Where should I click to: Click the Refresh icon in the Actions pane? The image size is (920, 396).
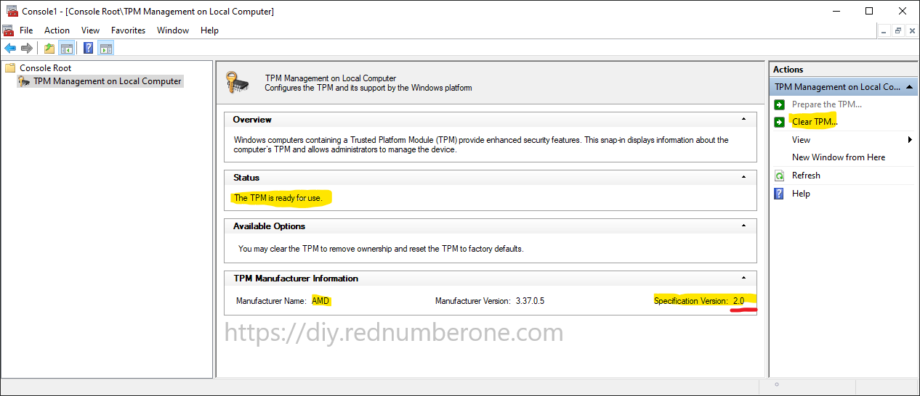point(780,176)
